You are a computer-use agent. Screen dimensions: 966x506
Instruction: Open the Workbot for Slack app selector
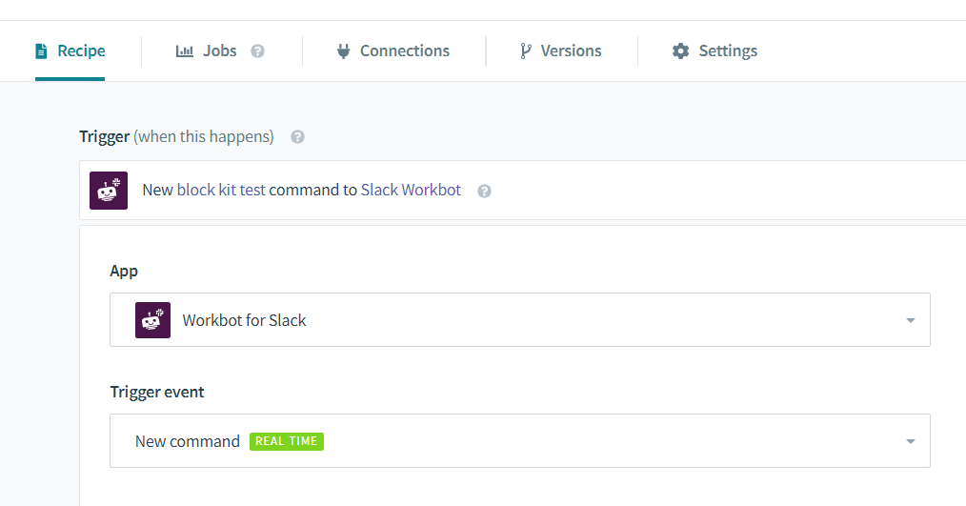[520, 320]
